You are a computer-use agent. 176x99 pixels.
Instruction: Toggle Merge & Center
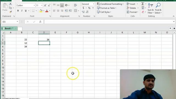point(76,11)
